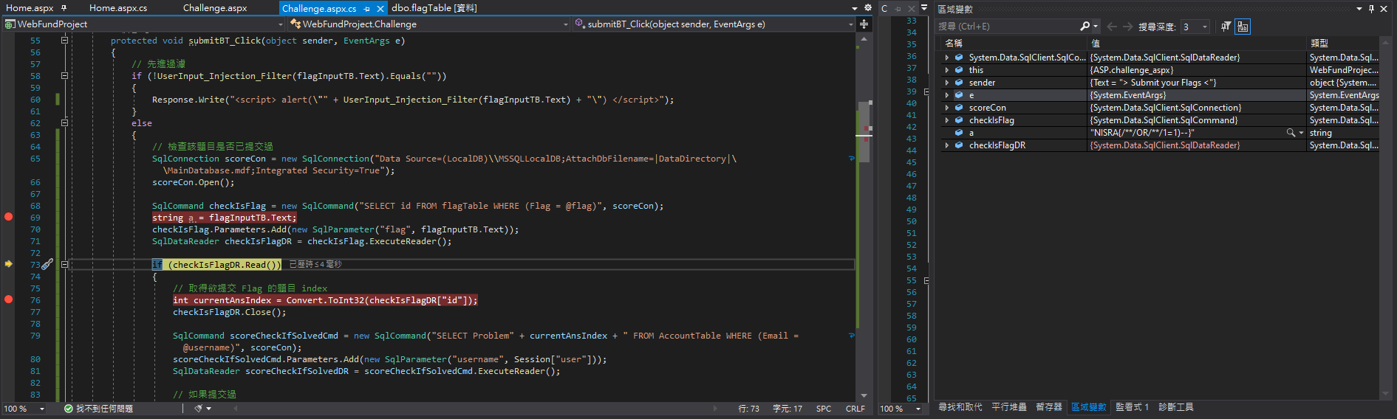
Task: Toggle pin on Challenge.aspx.cs tab
Action: (x=366, y=9)
